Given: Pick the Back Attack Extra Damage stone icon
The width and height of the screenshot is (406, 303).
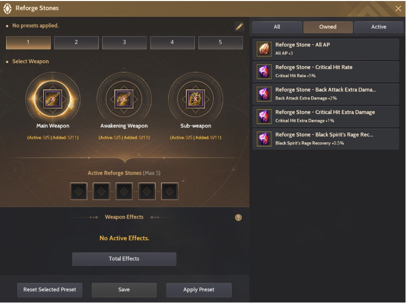Looking at the screenshot, I should point(264,94).
